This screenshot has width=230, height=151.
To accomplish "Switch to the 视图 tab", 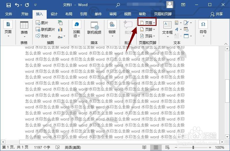I will [127, 14].
